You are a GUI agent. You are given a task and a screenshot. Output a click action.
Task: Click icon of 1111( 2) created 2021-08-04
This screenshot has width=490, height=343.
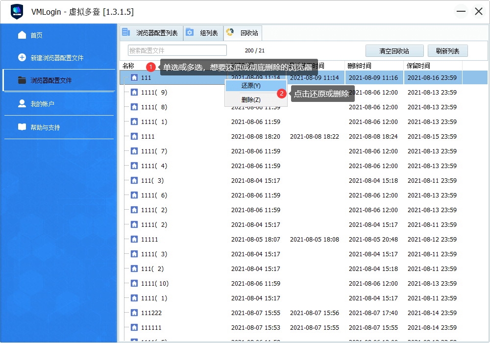point(134,224)
